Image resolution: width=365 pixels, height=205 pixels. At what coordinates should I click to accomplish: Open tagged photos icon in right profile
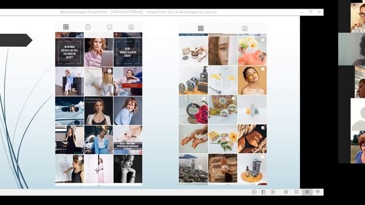pyautogui.click(x=245, y=28)
